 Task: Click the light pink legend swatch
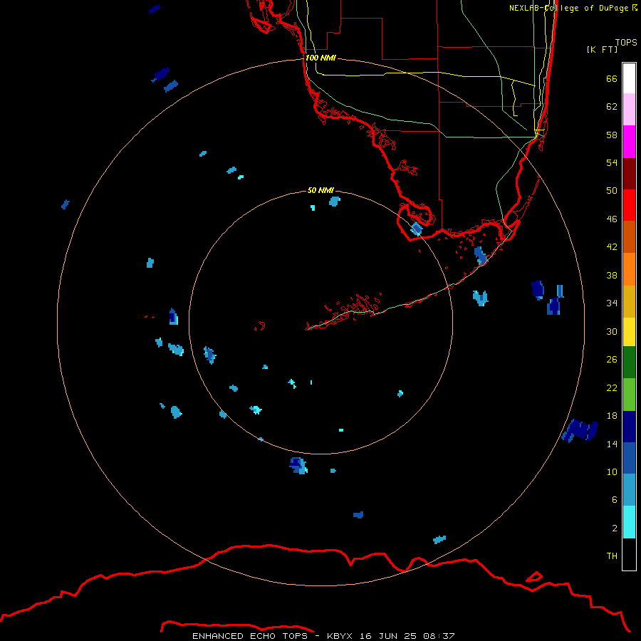629,110
